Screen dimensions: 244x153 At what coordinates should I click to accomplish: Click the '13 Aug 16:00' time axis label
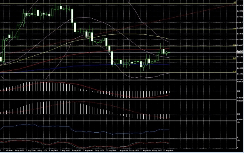click(x=168, y=151)
